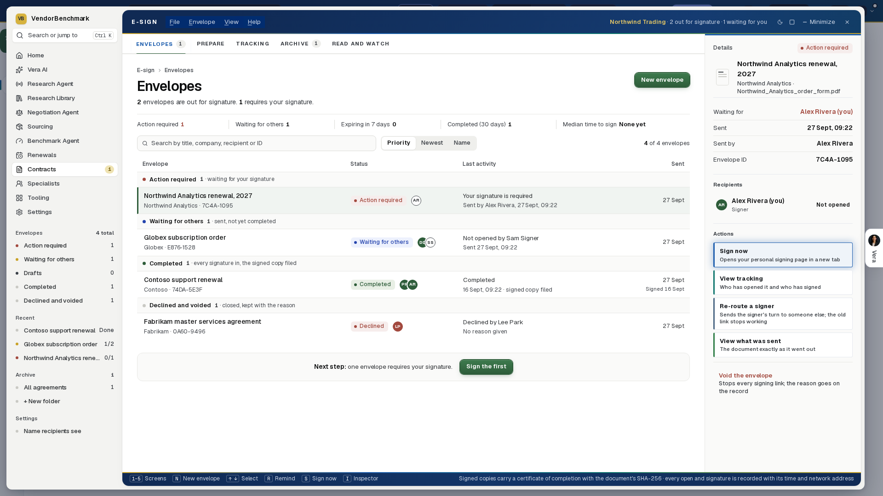The width and height of the screenshot is (883, 496).
Task: Click View tracking action
Action: [783, 282]
